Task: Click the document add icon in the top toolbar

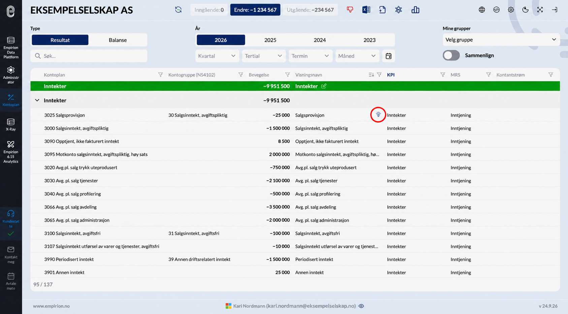Action: click(382, 10)
